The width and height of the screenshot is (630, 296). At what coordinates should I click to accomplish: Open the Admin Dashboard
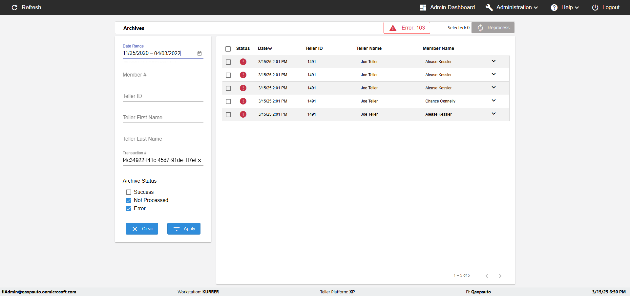[x=447, y=7]
